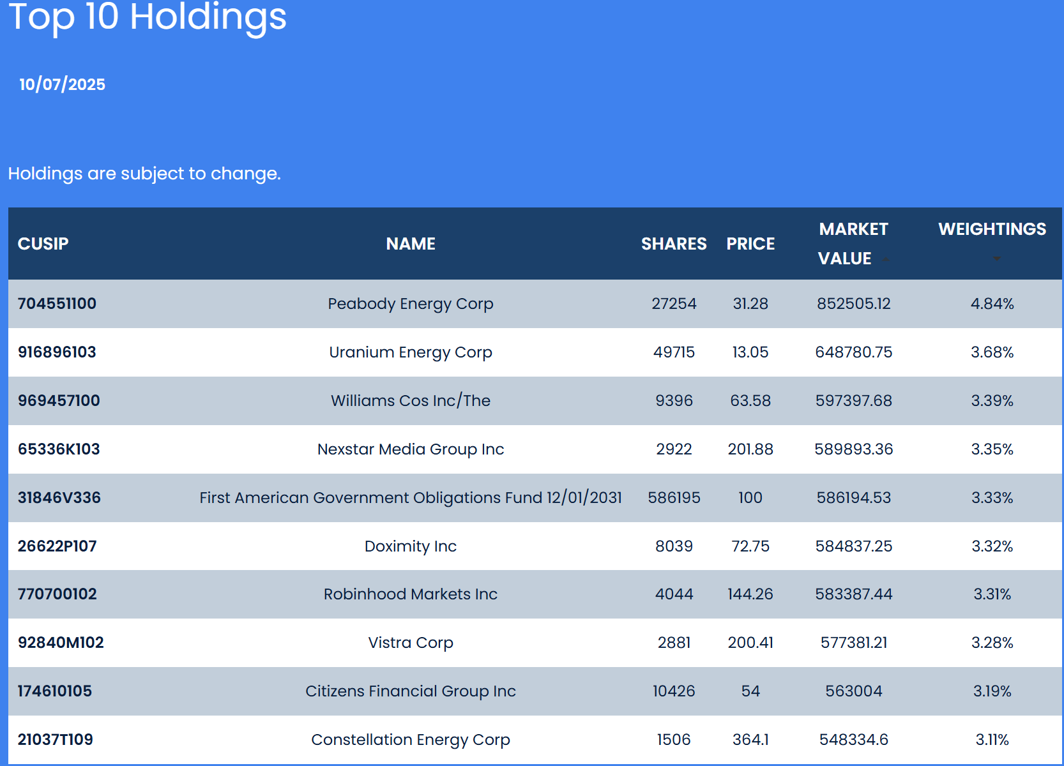Click the ascending sort arrow beside MARKET VALUE
The image size is (1064, 766).
tap(886, 259)
